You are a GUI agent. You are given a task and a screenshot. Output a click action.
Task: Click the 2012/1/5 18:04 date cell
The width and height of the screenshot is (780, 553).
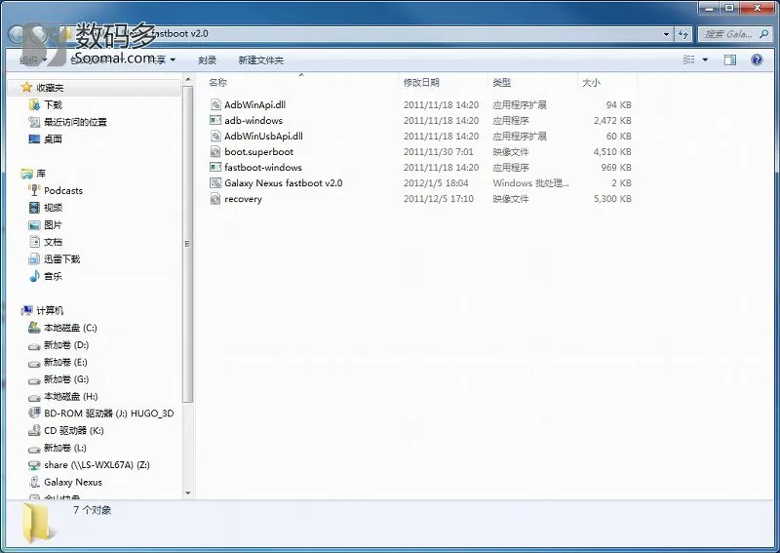[436, 183]
